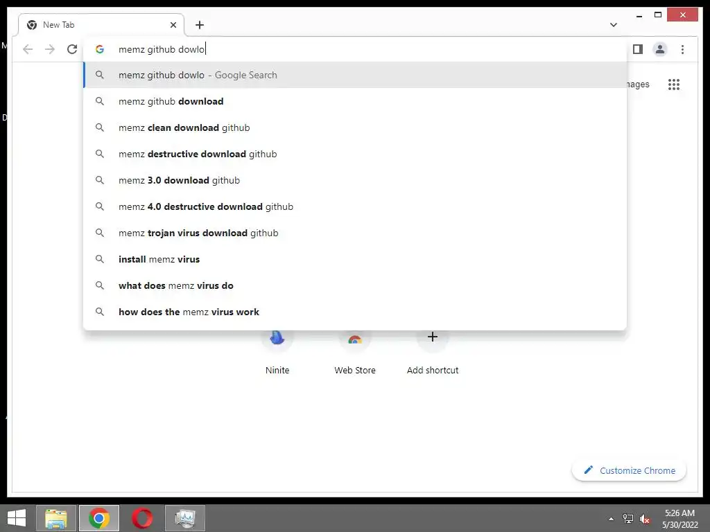Image resolution: width=710 pixels, height=532 pixels.
Task: Show hidden tray icons arrow
Action: coord(612,519)
